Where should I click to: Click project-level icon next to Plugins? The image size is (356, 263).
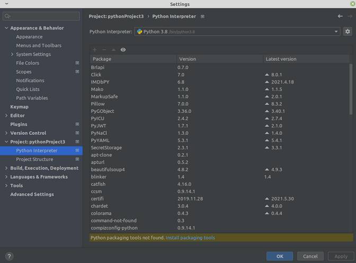click(x=77, y=124)
